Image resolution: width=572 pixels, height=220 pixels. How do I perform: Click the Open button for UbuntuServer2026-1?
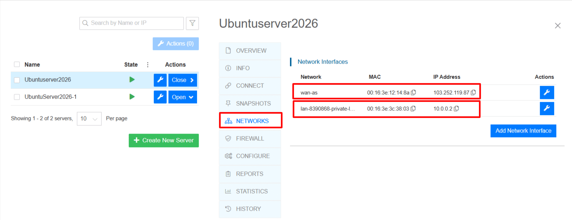(183, 97)
